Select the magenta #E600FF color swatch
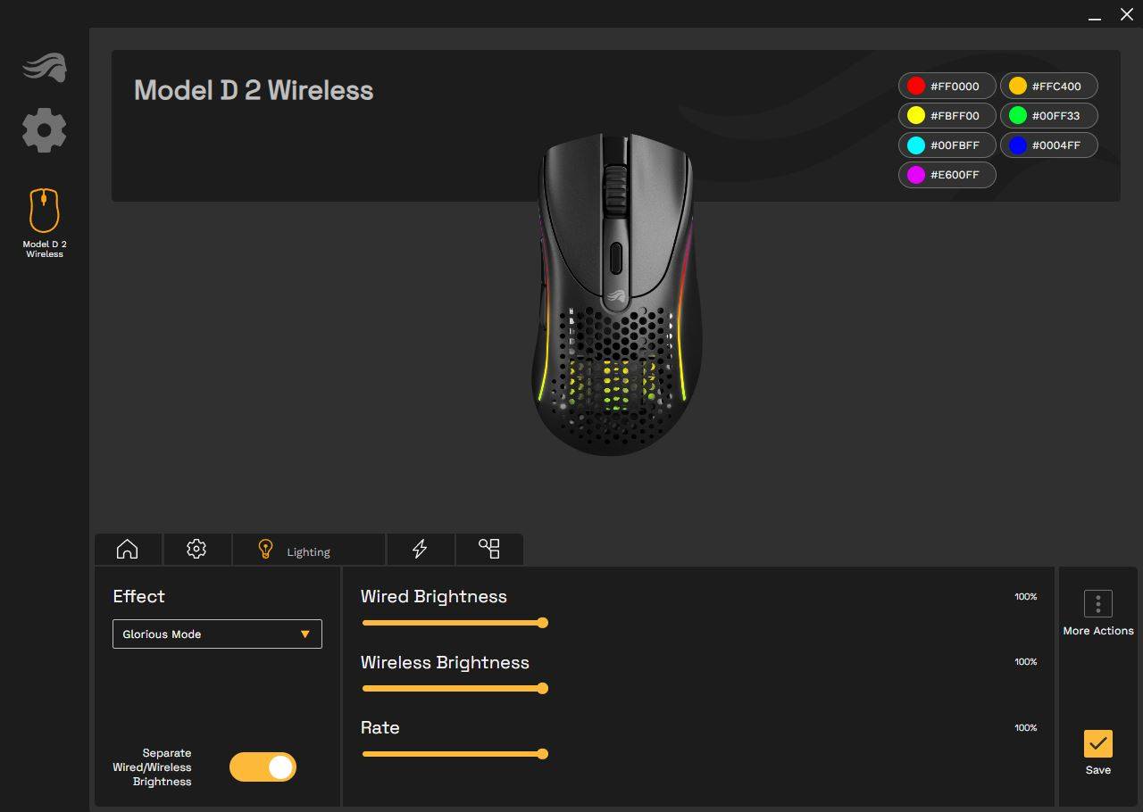The image size is (1143, 812). (x=947, y=175)
